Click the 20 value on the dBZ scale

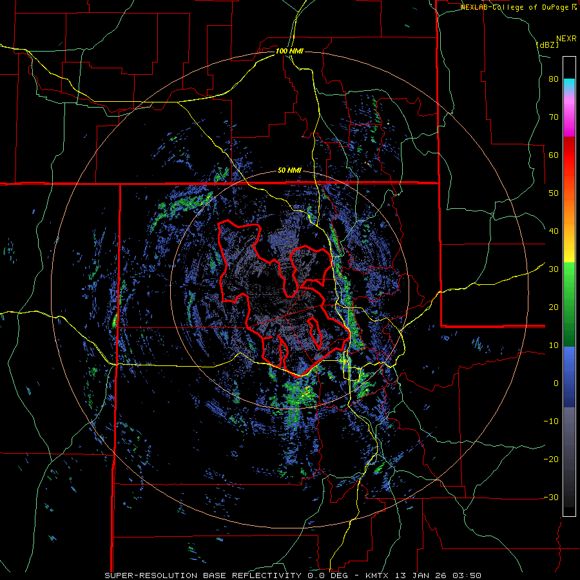(554, 307)
